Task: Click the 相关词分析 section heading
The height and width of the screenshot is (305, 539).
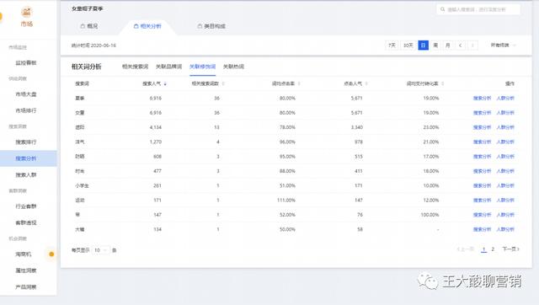Action: click(86, 67)
